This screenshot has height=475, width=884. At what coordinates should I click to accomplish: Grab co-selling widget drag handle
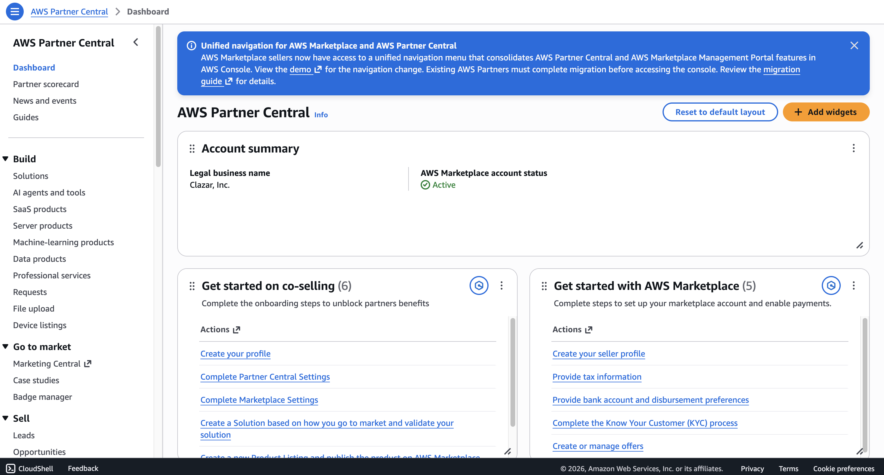coord(192,286)
